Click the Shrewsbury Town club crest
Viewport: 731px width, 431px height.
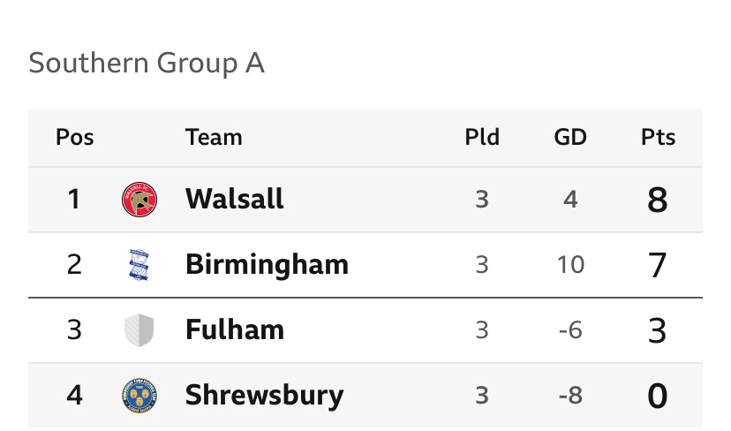pos(139,396)
